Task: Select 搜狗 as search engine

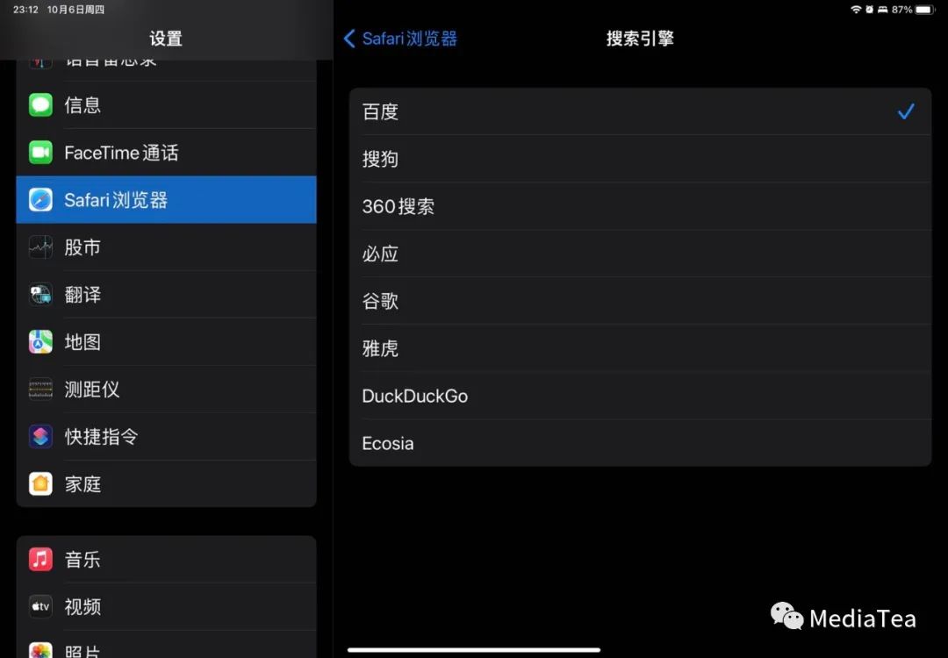Action: [640, 159]
